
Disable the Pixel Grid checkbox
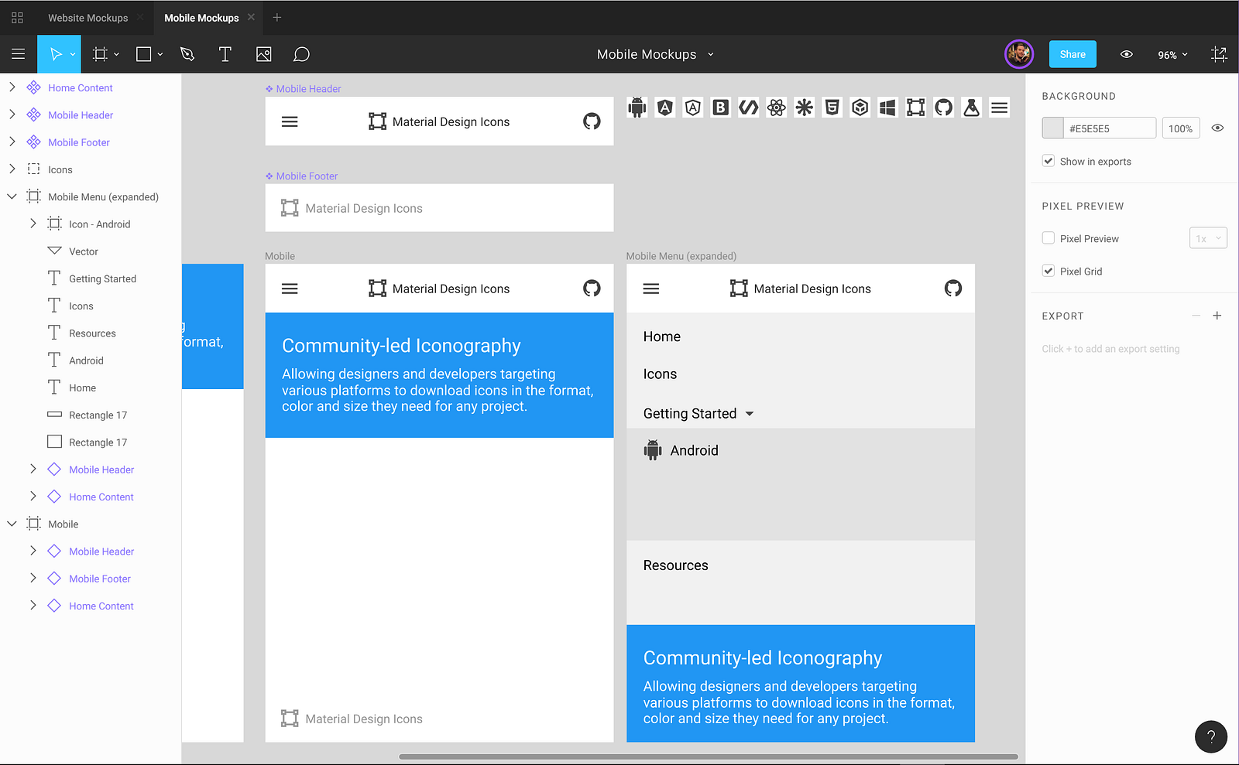(x=1049, y=271)
